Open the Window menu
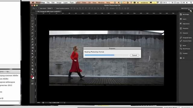The width and height of the screenshot is (193, 108). click(101, 3)
